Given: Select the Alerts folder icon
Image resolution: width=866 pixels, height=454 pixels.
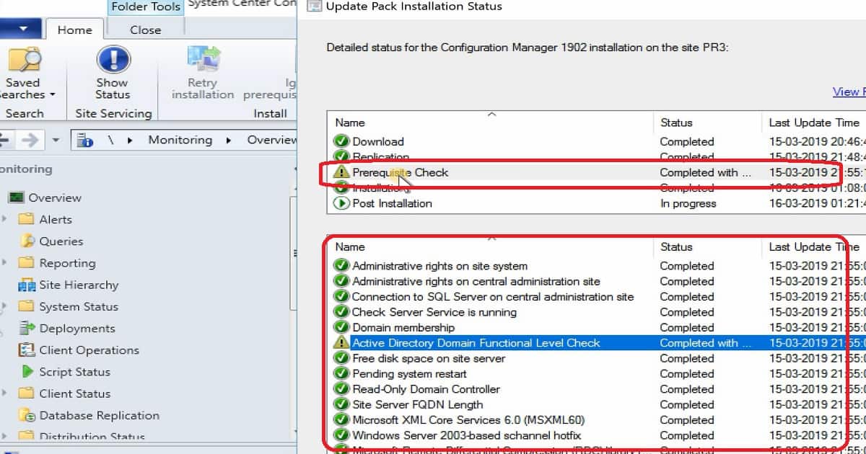Looking at the screenshot, I should click(26, 219).
